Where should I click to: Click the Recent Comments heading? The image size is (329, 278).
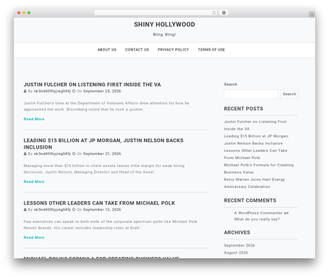pyautogui.click(x=250, y=200)
